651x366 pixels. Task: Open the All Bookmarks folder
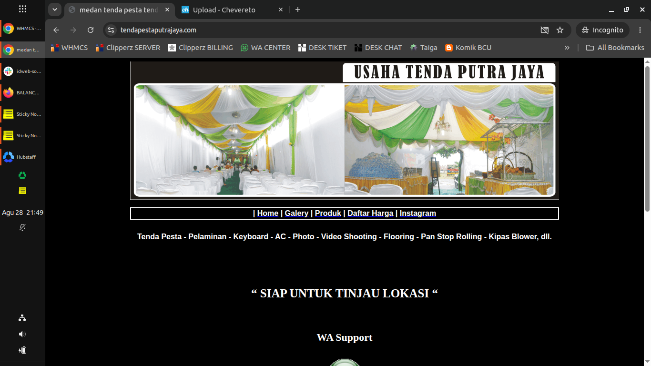point(615,48)
